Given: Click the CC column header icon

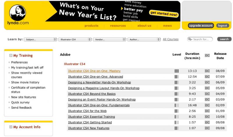Looking at the screenshot, I should coord(207,55).
